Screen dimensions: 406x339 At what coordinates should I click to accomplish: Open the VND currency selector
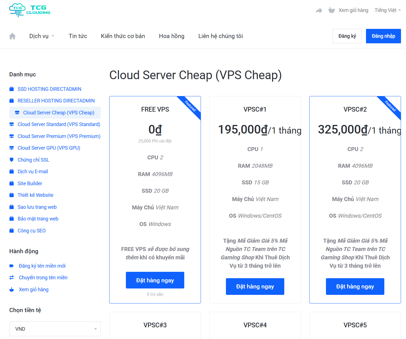pos(55,329)
